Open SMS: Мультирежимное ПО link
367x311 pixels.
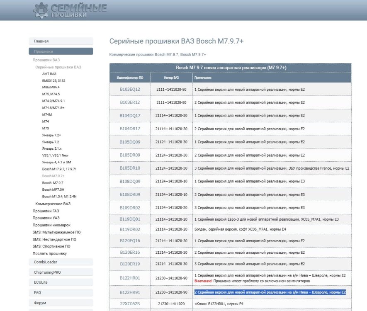coord(57,232)
